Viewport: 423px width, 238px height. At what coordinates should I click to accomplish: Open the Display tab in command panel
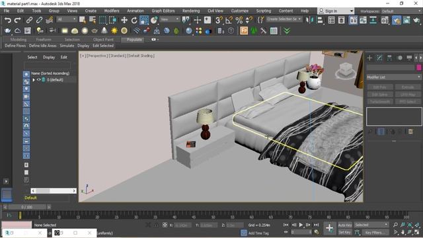pos(409,58)
